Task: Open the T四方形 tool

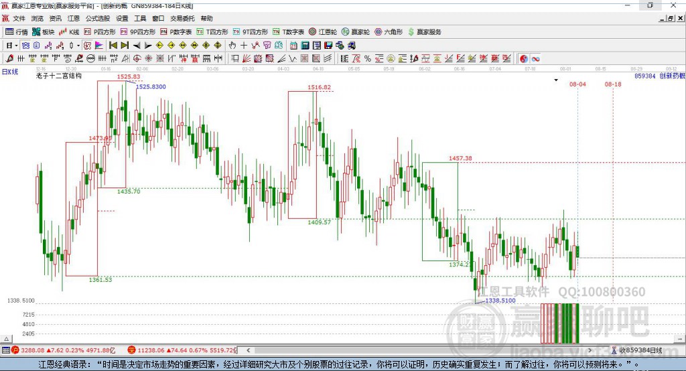Action: click(212, 32)
